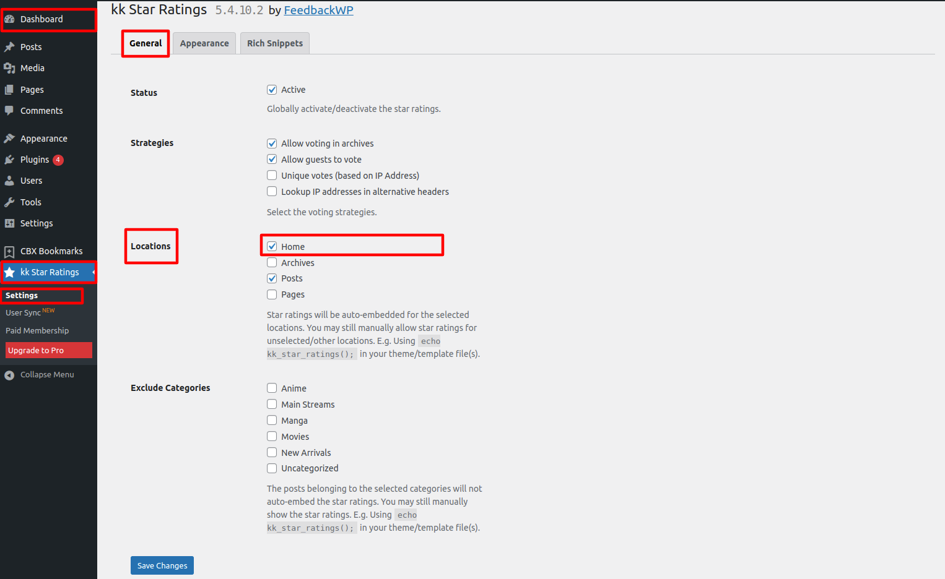Image resolution: width=945 pixels, height=579 pixels.
Task: Uncheck the Active status checkbox
Action: 272,90
